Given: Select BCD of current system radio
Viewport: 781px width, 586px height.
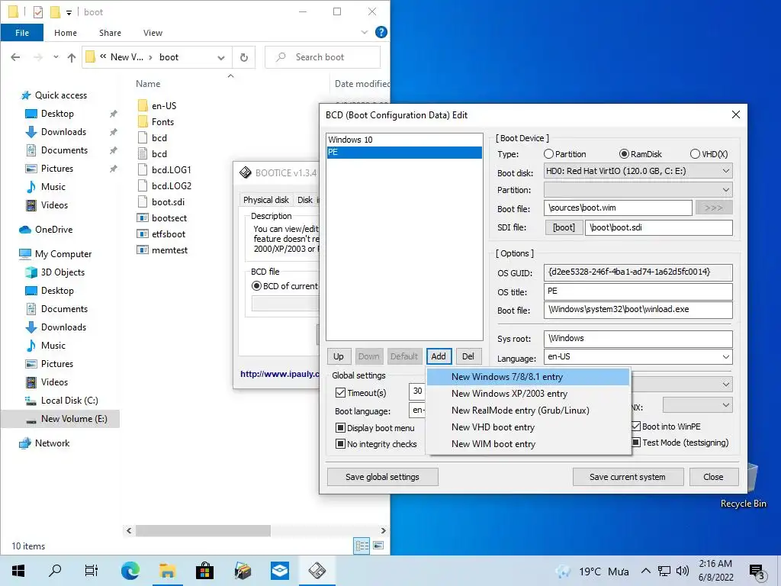Looking at the screenshot, I should tap(256, 286).
